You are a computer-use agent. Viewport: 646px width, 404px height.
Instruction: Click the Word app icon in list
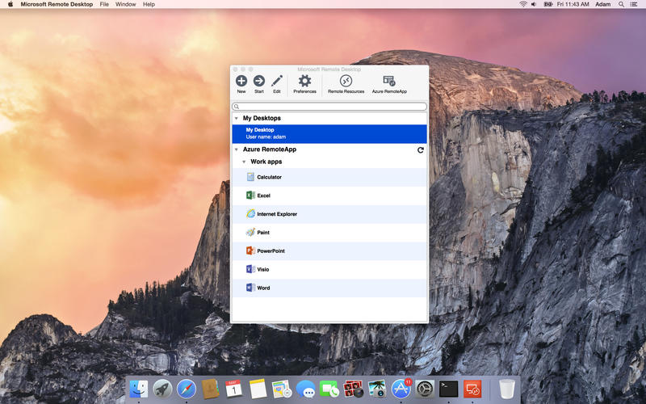pyautogui.click(x=250, y=288)
